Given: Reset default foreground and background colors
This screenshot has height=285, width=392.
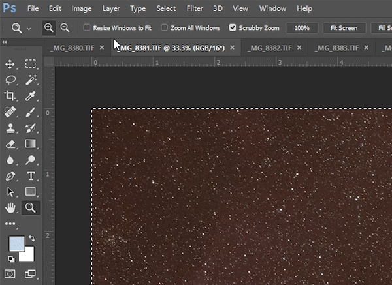Looking at the screenshot, I should (x=11, y=259).
